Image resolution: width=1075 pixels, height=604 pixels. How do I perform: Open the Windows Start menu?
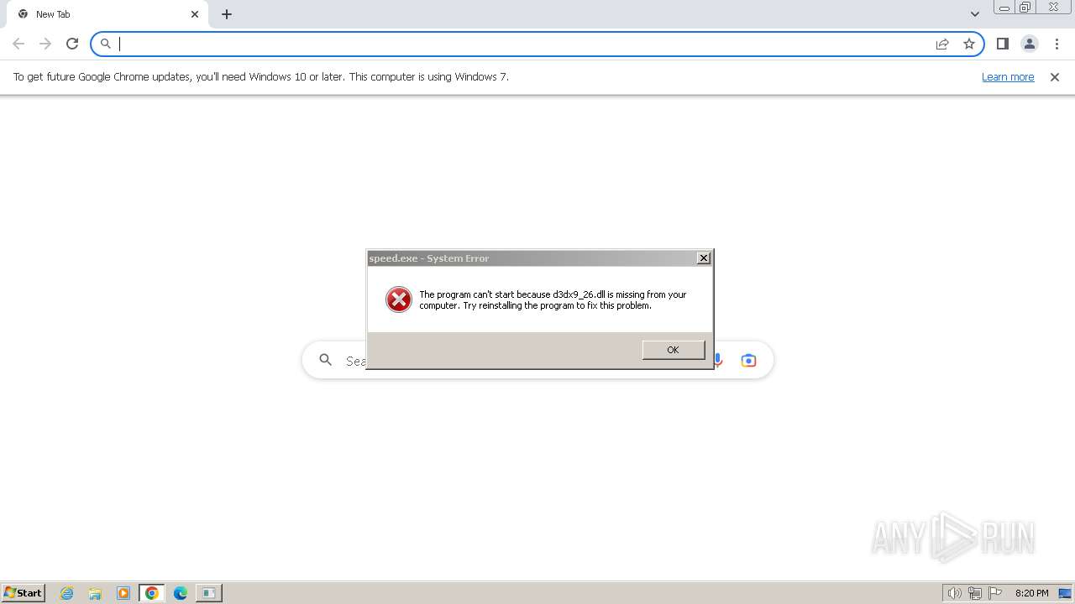pyautogui.click(x=24, y=593)
